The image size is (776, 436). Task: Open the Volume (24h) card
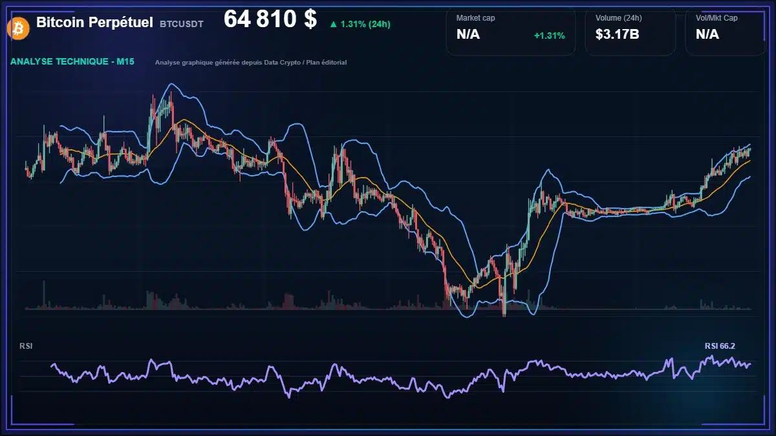pyautogui.click(x=630, y=31)
